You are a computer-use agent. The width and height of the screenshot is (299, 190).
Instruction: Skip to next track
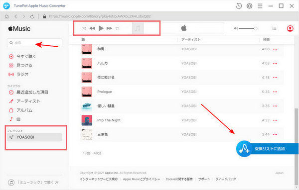coord(109,28)
